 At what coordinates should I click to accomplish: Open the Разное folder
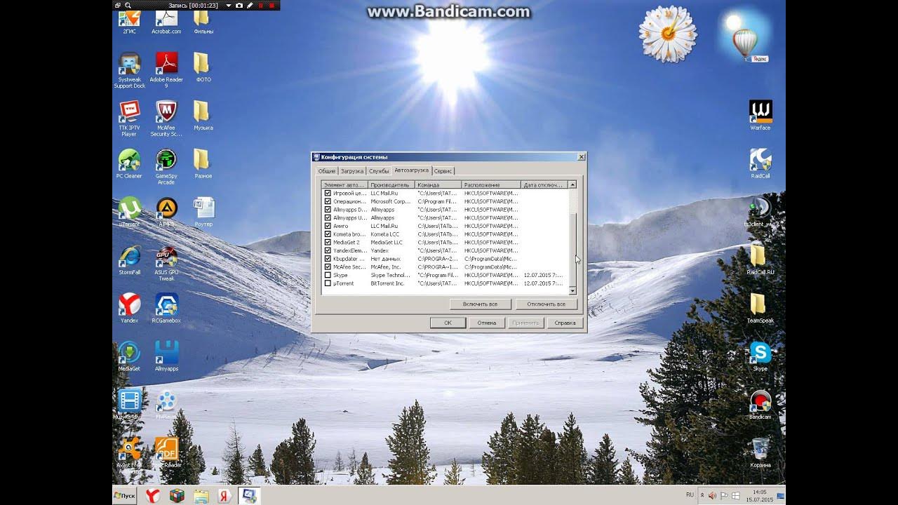click(203, 163)
